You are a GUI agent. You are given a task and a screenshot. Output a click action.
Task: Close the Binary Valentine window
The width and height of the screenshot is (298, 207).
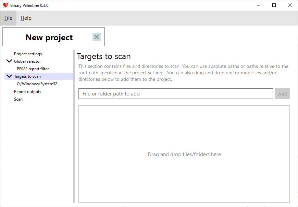pos(290,5)
